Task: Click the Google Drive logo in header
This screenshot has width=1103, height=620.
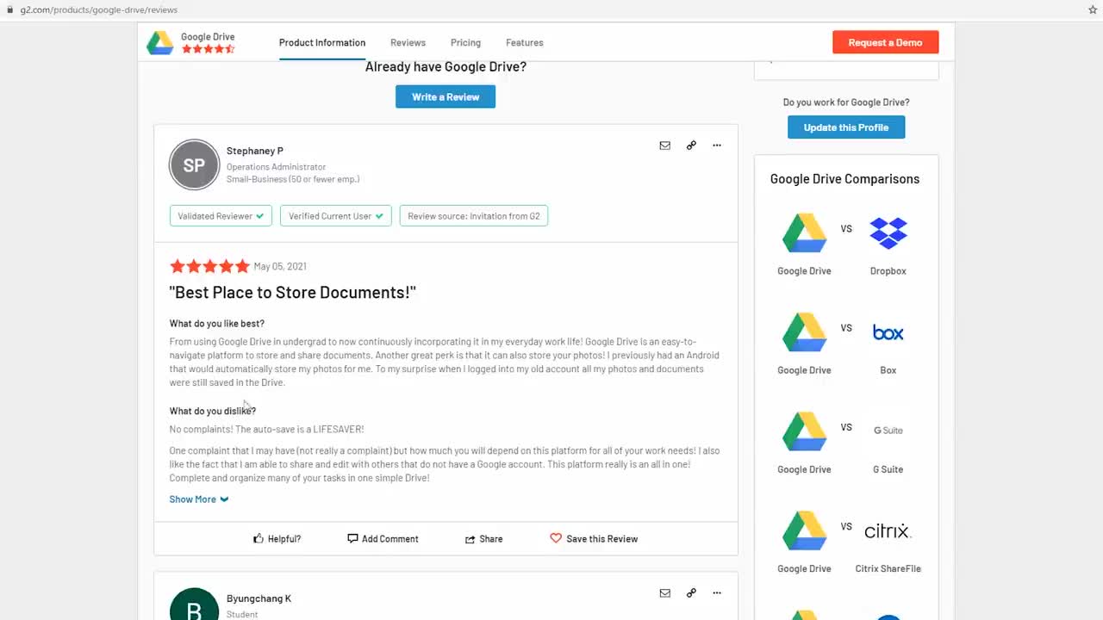Action: click(x=160, y=42)
